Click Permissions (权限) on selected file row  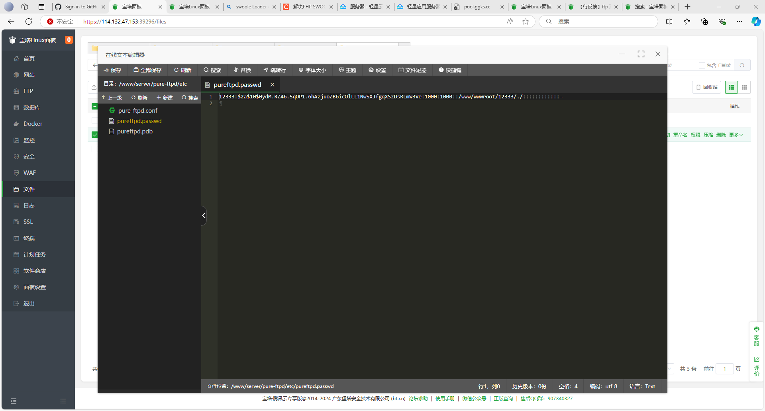696,135
